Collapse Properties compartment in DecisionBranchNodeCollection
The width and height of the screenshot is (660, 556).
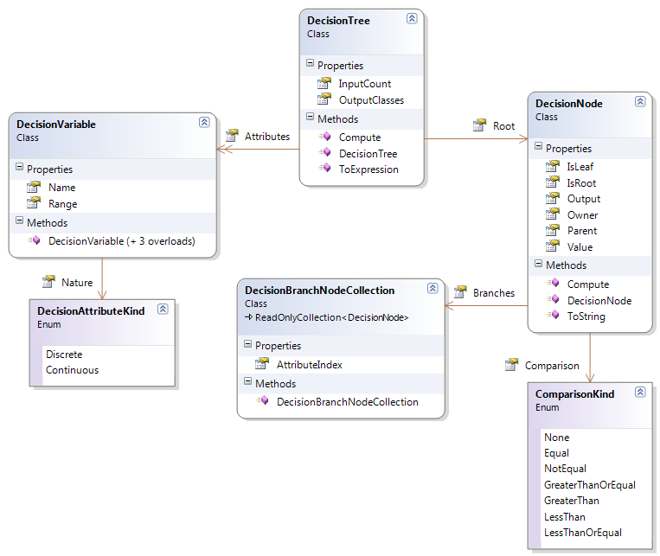tap(248, 344)
